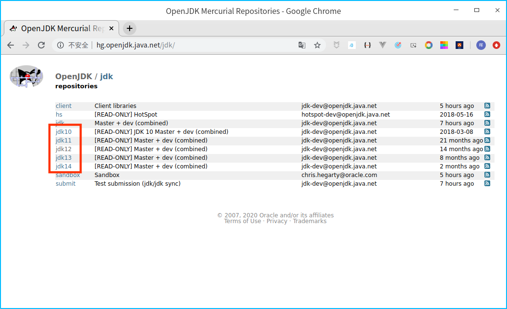Open RSS feed for submit repository
The width and height of the screenshot is (507, 309).
(487, 183)
